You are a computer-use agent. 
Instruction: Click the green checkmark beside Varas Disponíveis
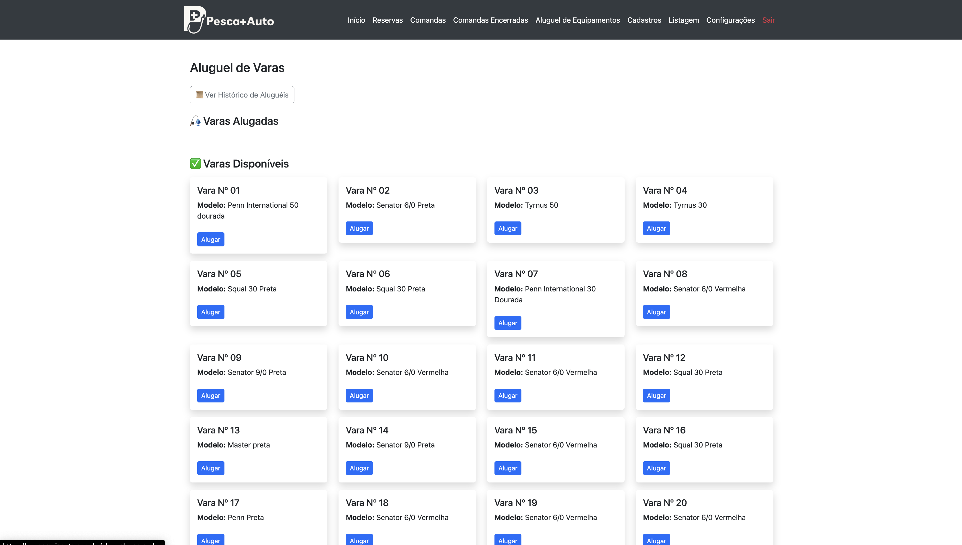[x=195, y=163]
